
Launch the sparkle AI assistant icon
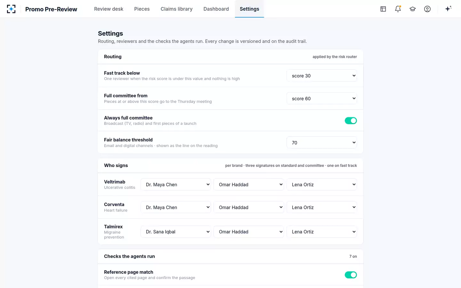(448, 9)
